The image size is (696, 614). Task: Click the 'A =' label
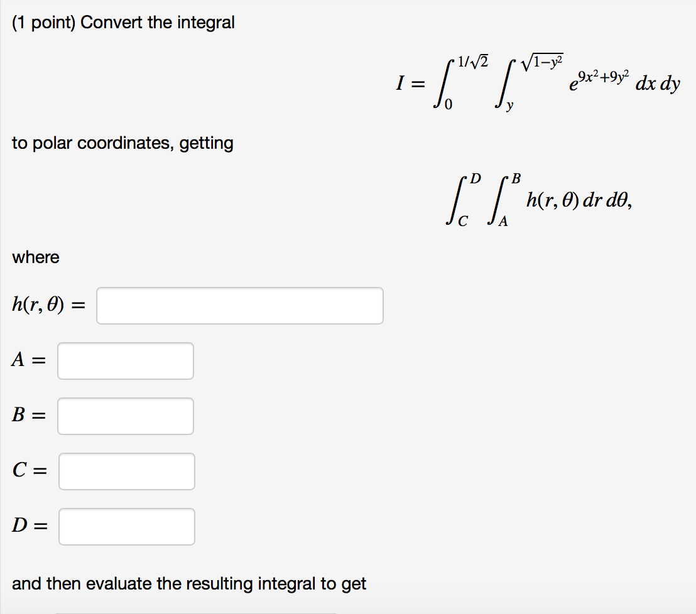(29, 360)
